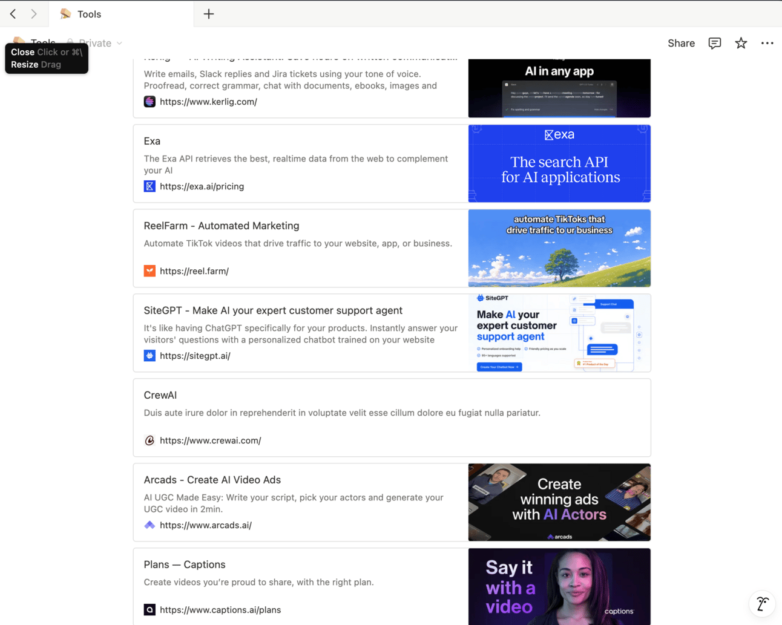Screen dimensions: 782x625
Task: Click the ReelFarm TikTok landscape thumbnail
Action: (559, 248)
